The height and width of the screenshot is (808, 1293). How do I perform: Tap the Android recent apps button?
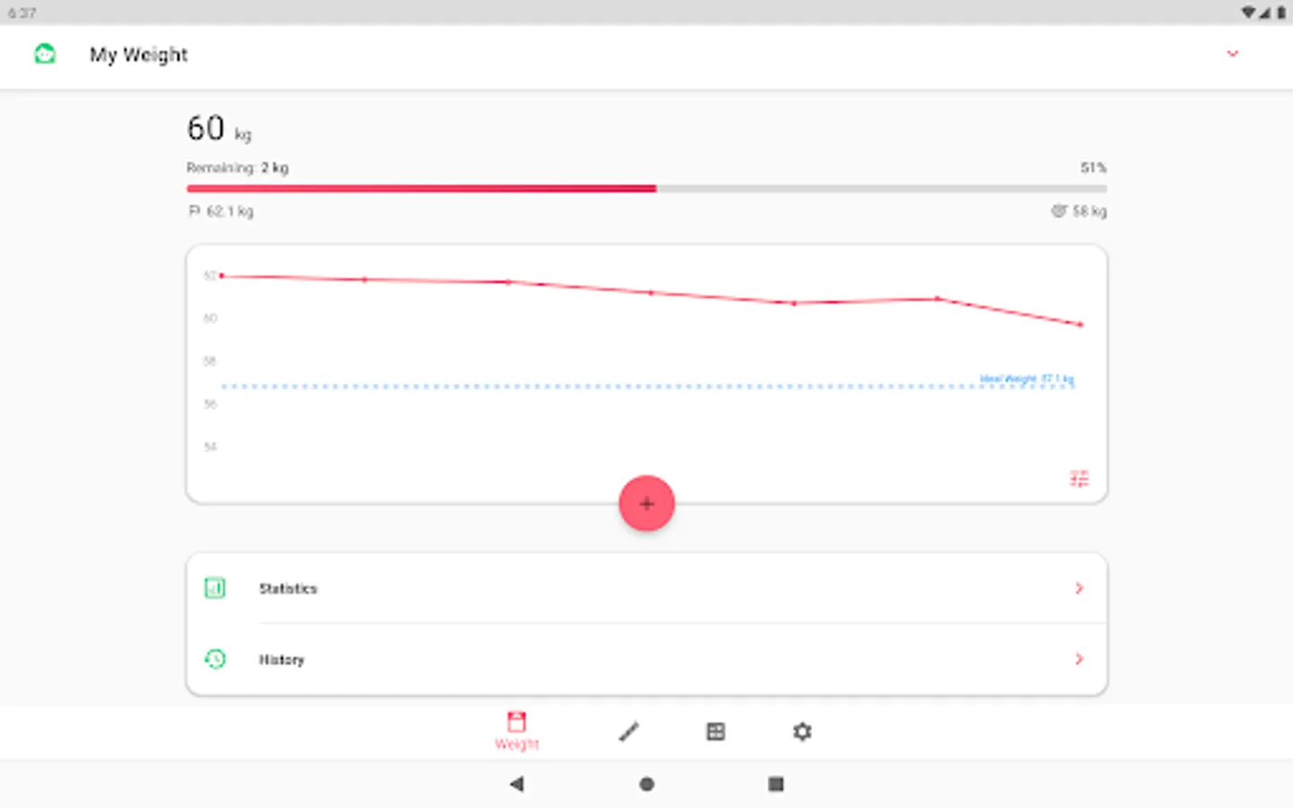(776, 784)
